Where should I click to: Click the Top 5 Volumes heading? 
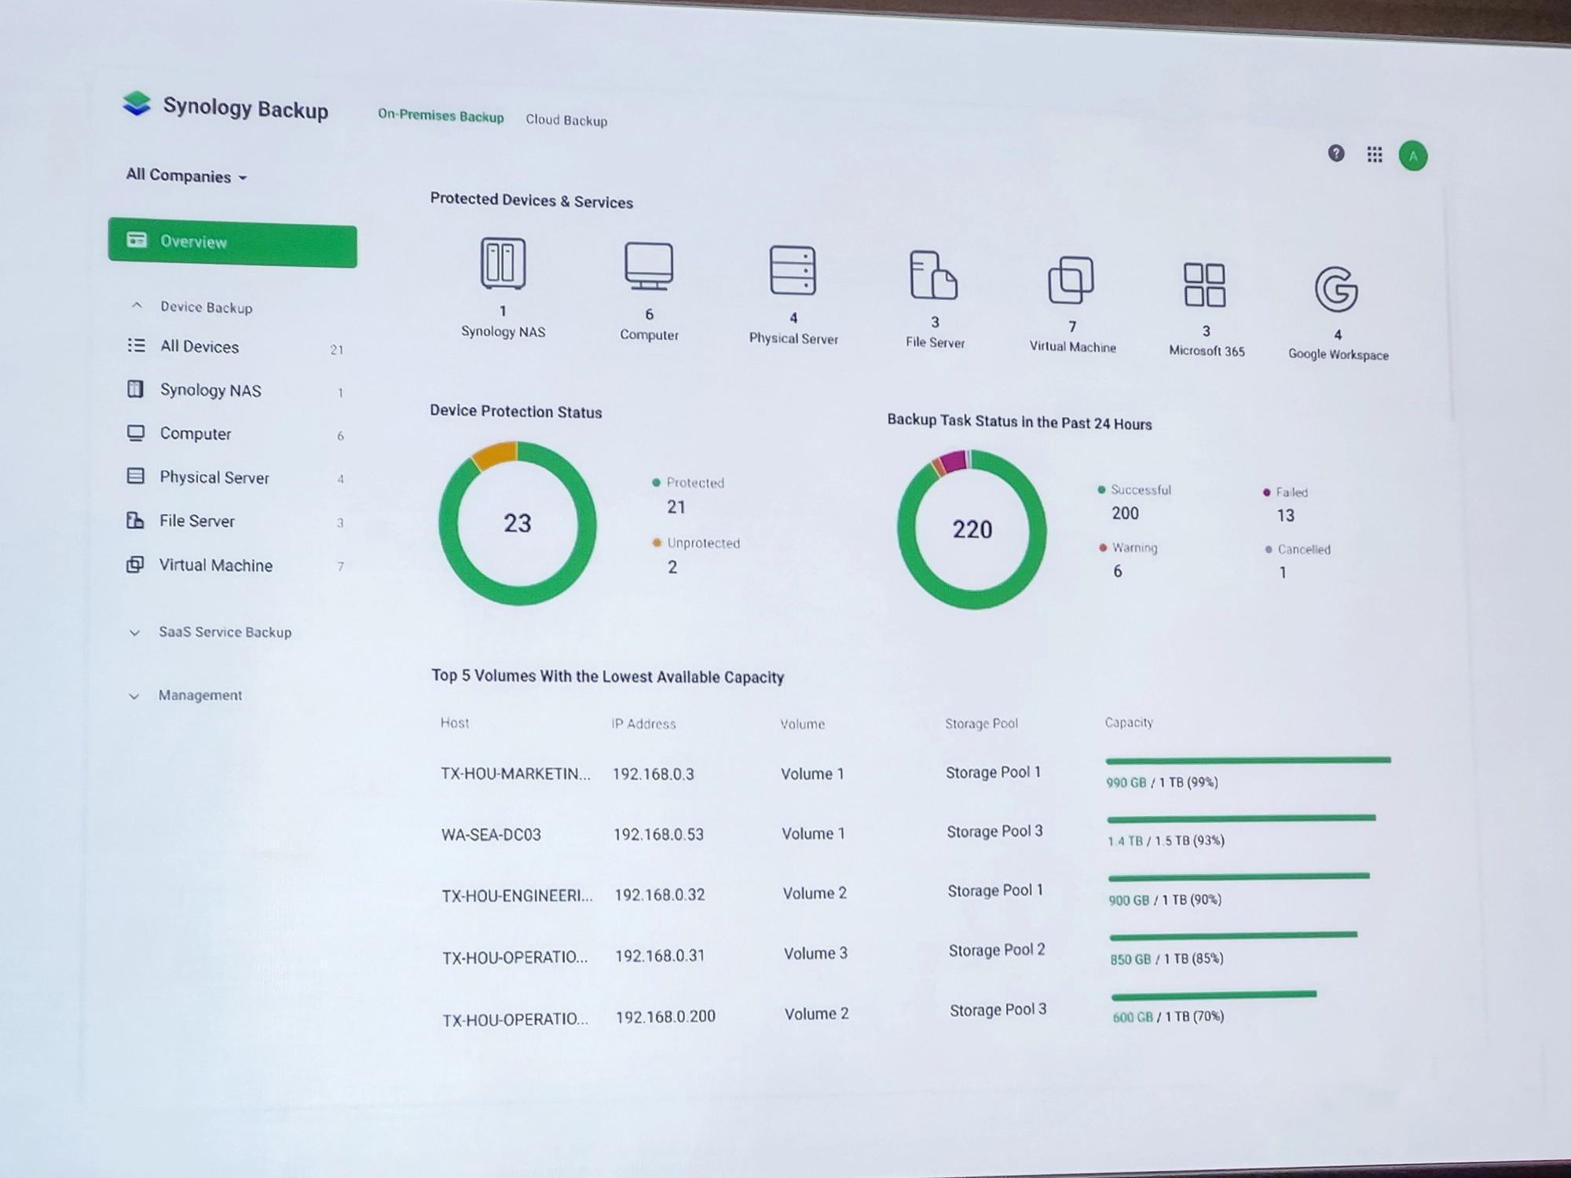[x=607, y=676]
